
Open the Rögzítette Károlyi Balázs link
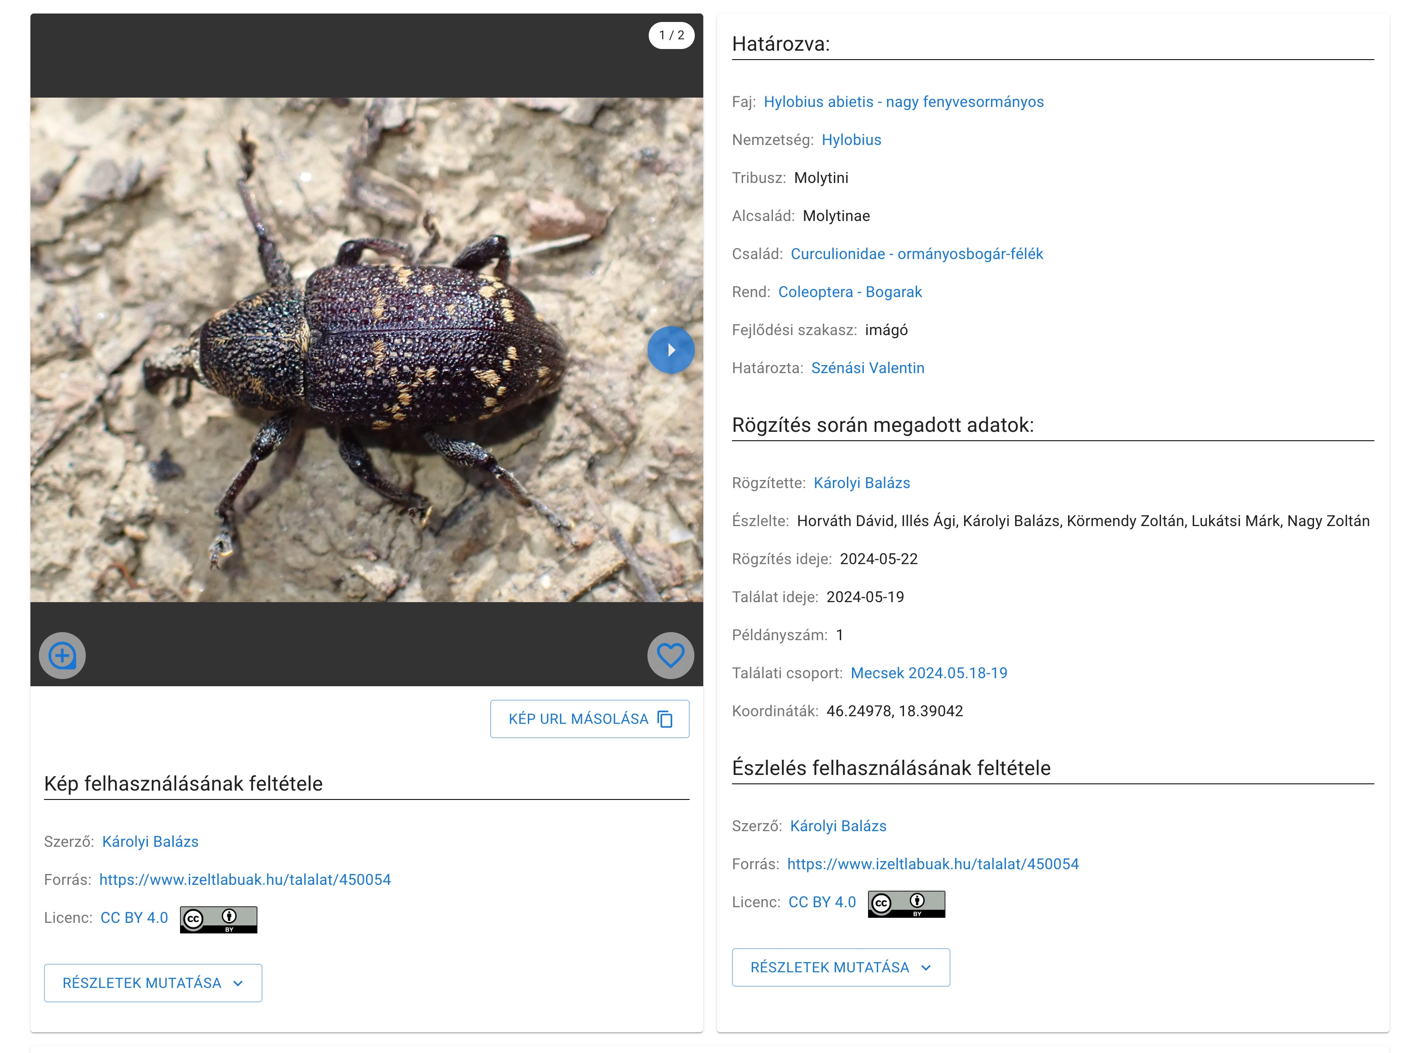(x=861, y=483)
